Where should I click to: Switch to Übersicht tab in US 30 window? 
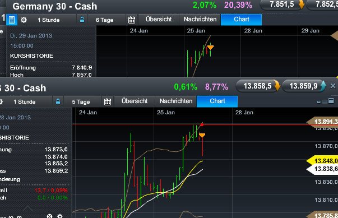tap(135, 101)
